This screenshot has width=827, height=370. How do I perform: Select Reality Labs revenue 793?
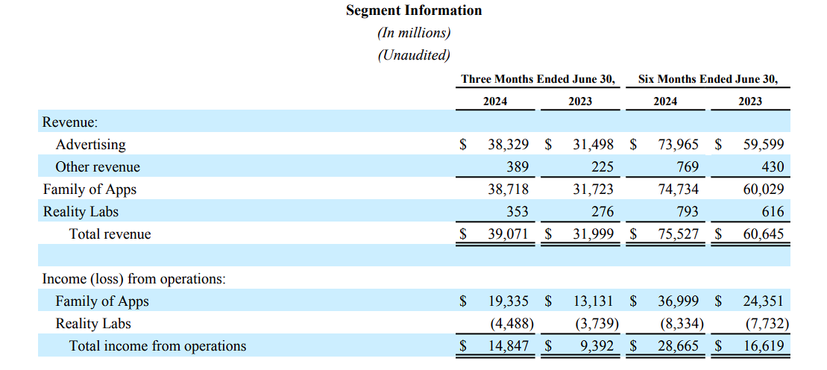coord(688,212)
